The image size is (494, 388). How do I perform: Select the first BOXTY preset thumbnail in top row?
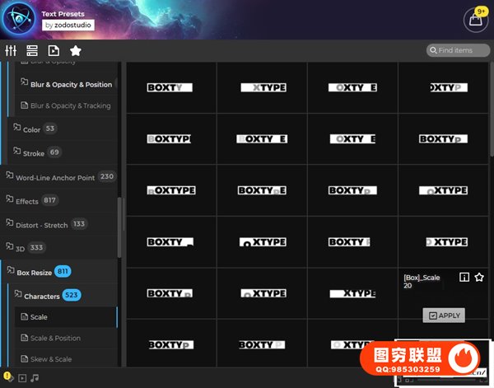coord(170,87)
